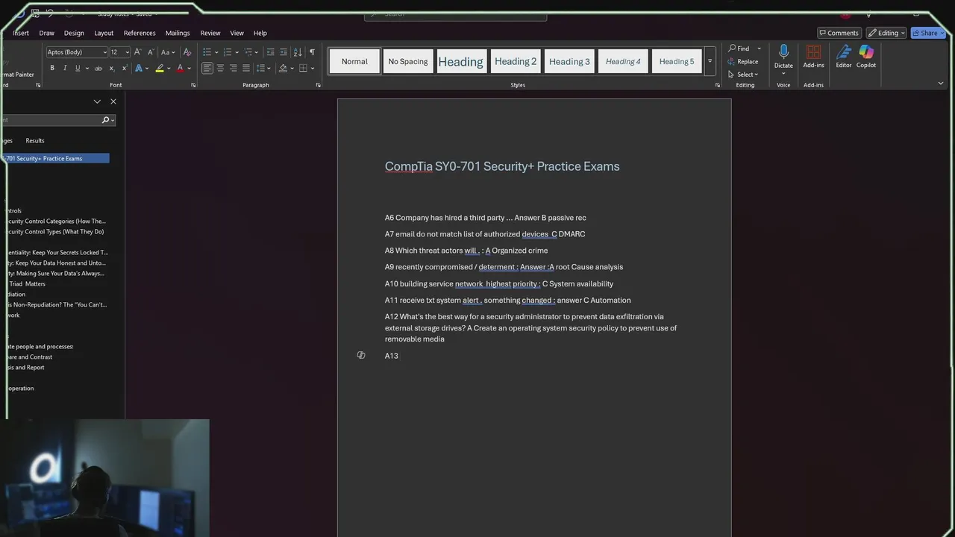Open Comments pane button
955x537 pixels.
tap(839, 33)
